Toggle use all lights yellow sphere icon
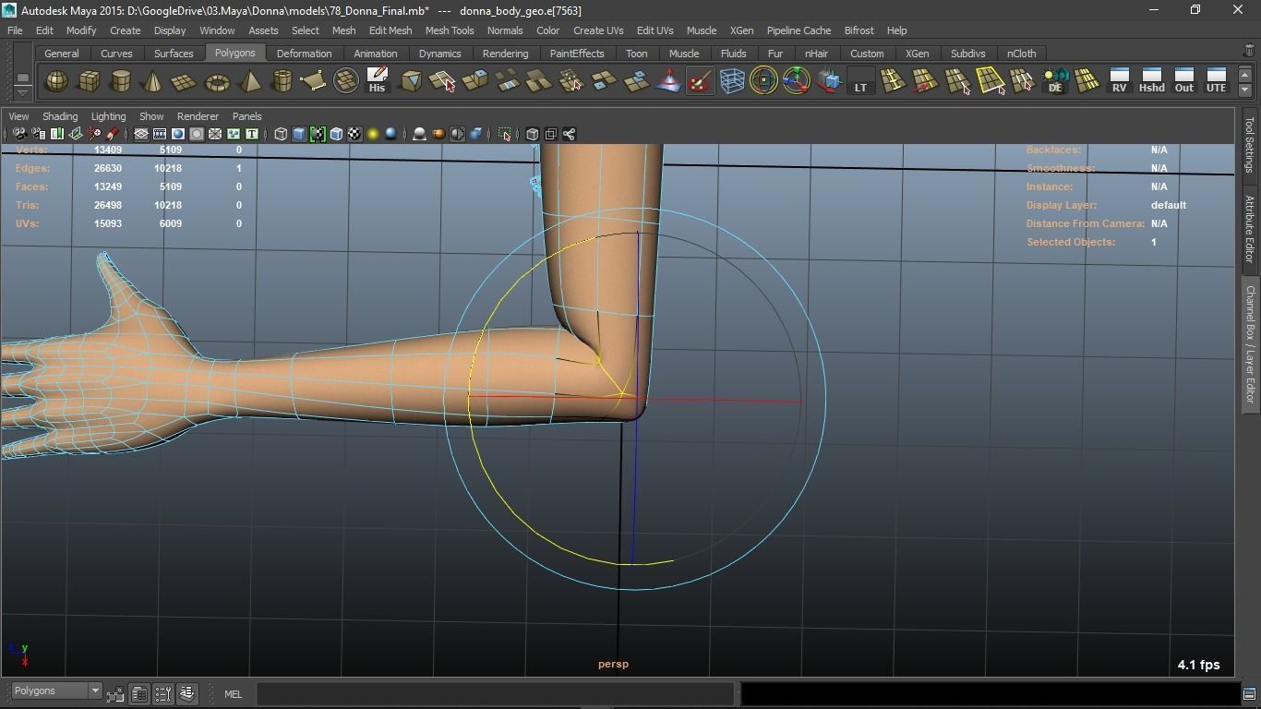 373,134
